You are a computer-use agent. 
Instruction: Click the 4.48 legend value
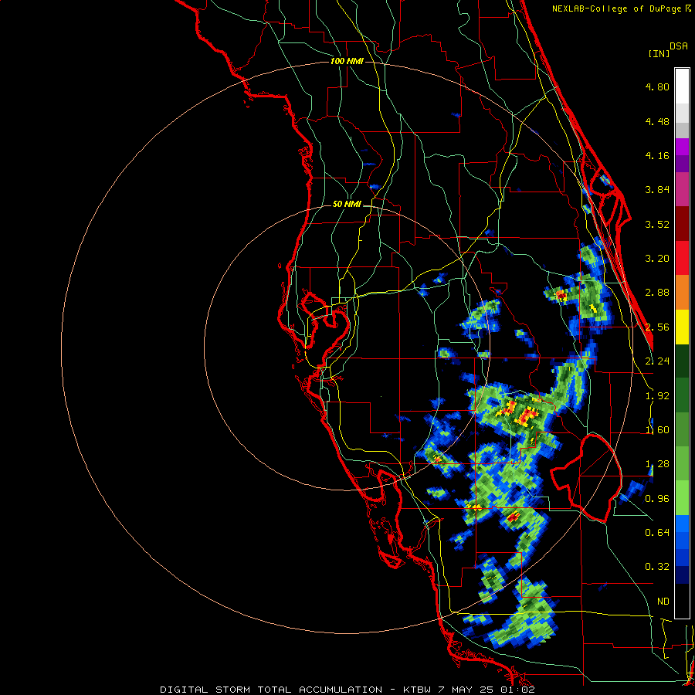[657, 121]
